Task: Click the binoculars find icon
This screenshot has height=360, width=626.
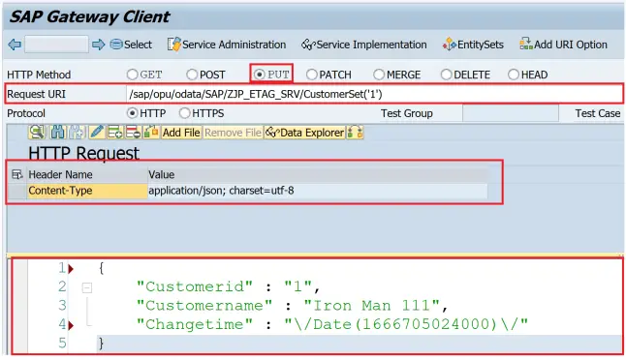Action: pyautogui.click(x=57, y=133)
